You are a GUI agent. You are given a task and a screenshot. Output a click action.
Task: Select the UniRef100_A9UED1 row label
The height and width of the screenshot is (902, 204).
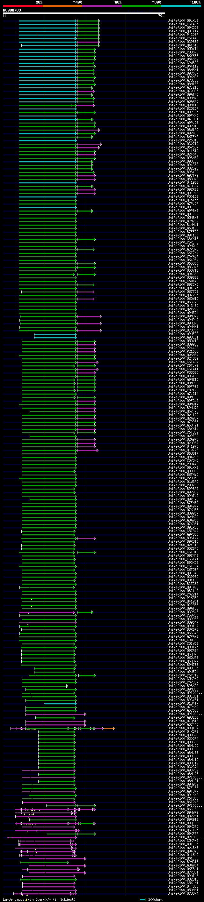pos(183,338)
